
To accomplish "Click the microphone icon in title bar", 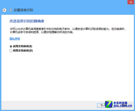I will point(11,10).
